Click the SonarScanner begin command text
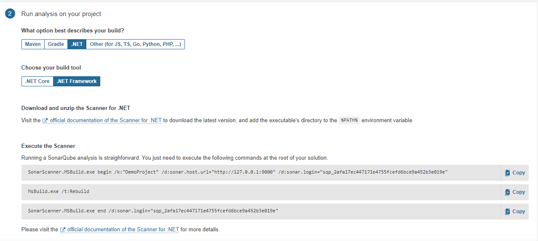This screenshot has height=241, width=538. 238,172
